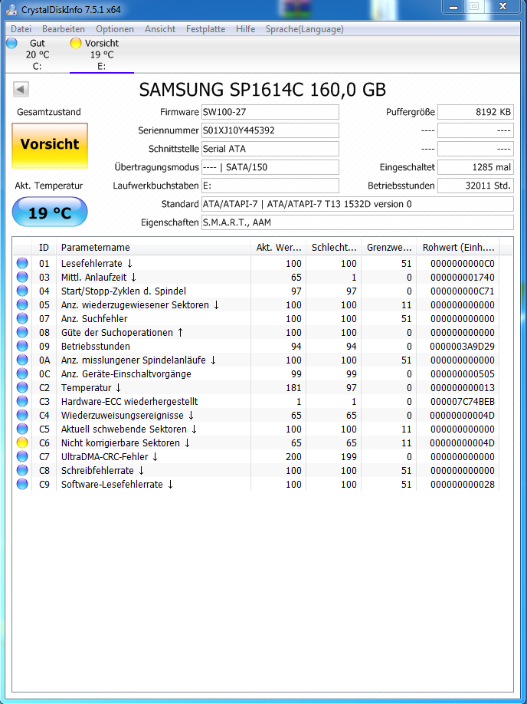
Task: Click status icon of Software-Lesefehlerrate
Action: tap(22, 485)
